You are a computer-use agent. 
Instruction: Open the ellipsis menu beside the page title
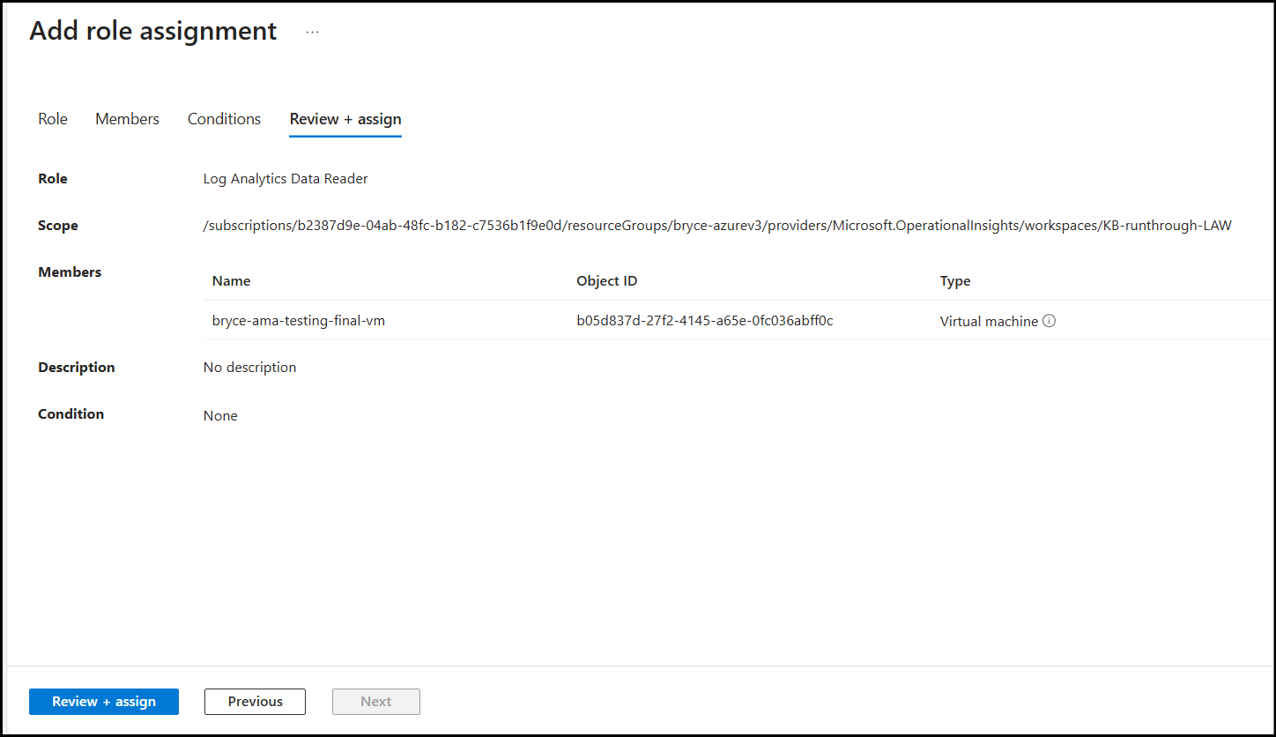point(312,32)
